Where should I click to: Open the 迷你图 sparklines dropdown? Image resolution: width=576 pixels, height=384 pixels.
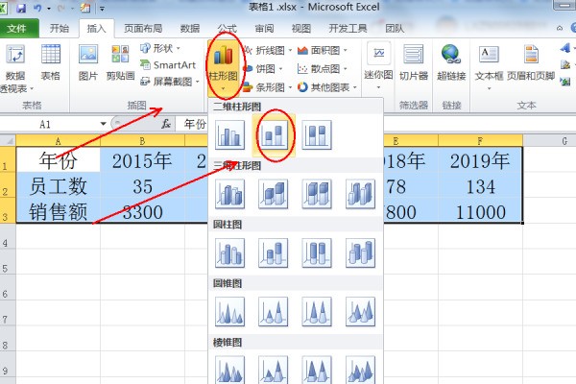378,67
